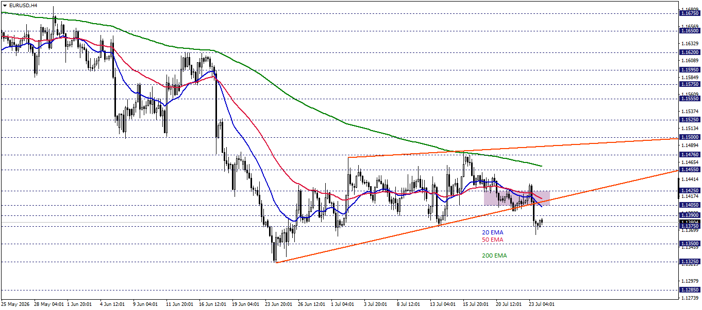
Task: Select the 1.15750 price level label
Action: click(690, 84)
